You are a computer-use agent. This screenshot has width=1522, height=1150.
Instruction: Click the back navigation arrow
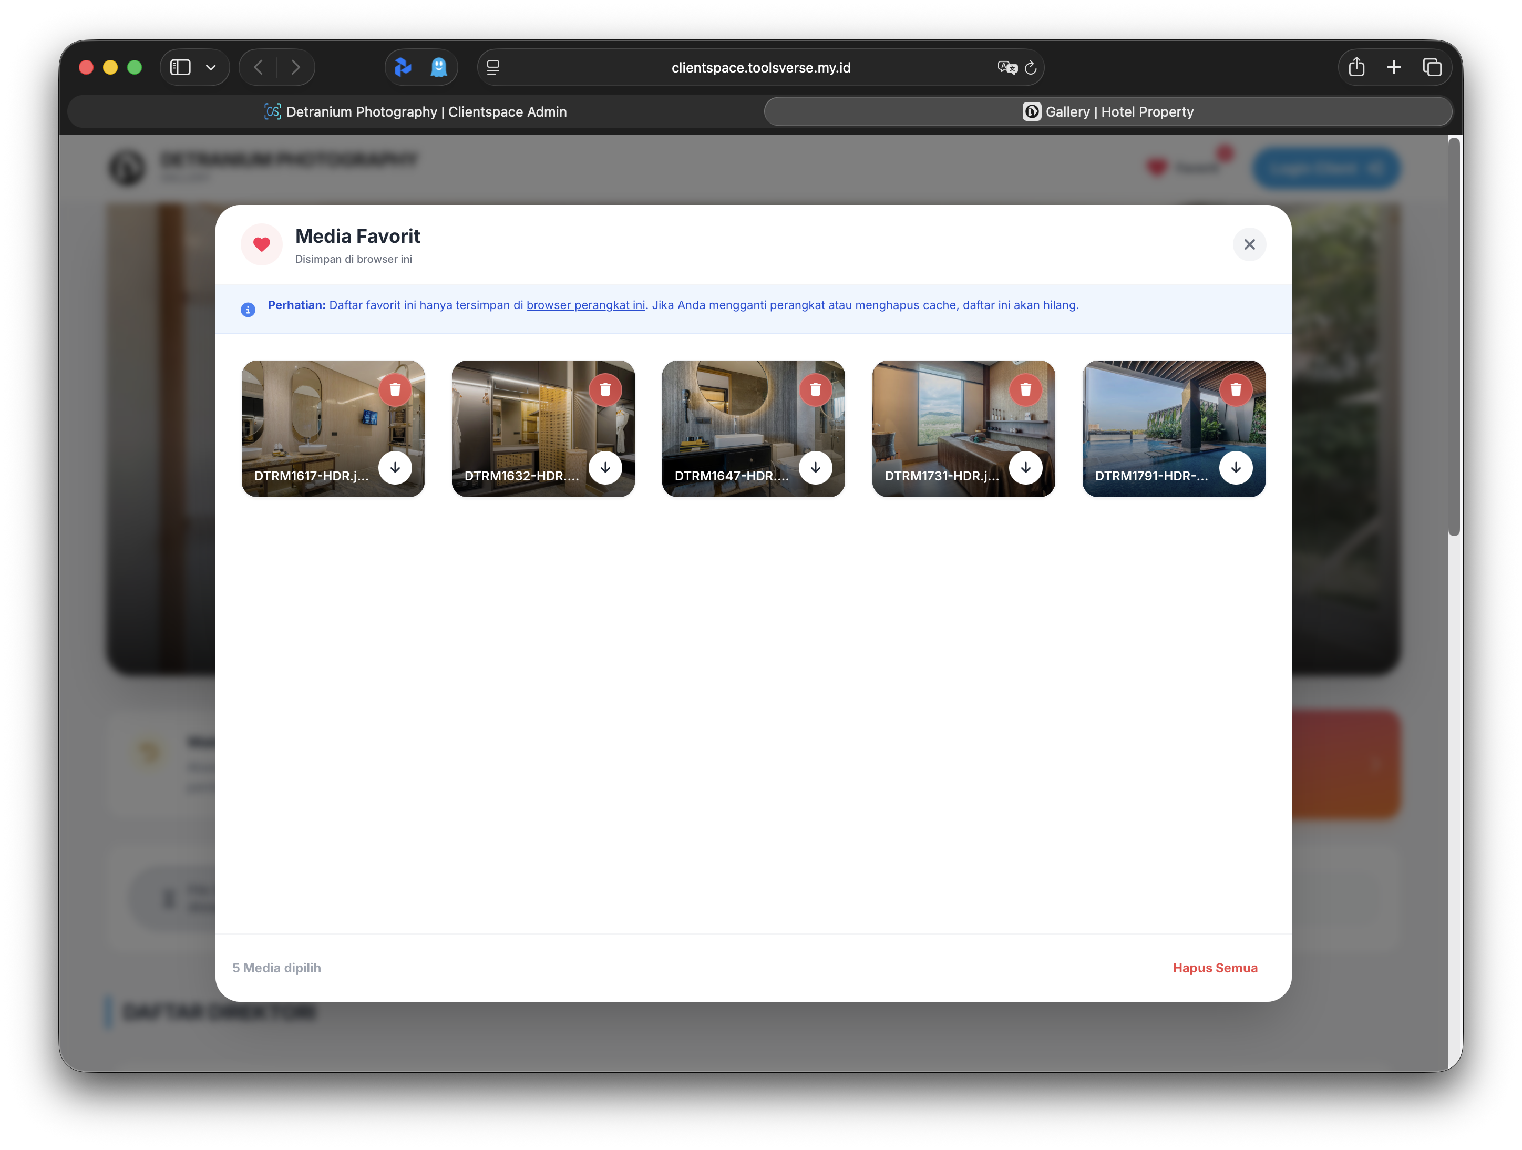(258, 67)
